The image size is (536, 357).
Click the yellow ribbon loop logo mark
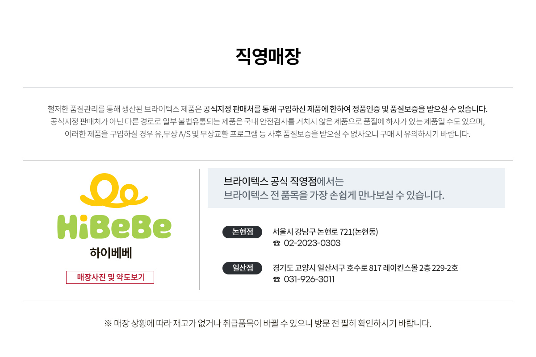coord(114,191)
